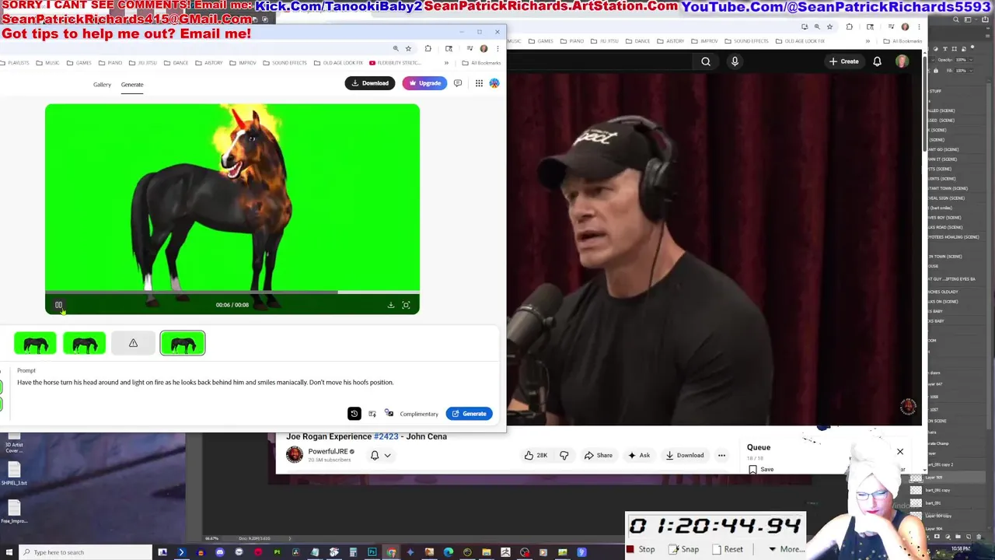Click the video progress bar
Image resolution: width=995 pixels, height=560 pixels.
[232, 292]
